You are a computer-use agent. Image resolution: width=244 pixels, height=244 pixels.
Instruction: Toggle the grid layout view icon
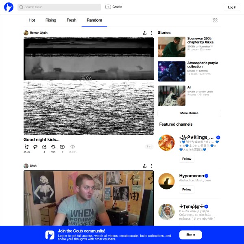(215, 20)
